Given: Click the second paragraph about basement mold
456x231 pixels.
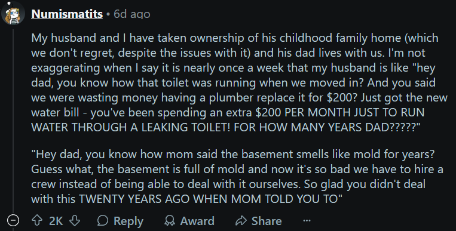Looking at the screenshot, I should [x=237, y=177].
